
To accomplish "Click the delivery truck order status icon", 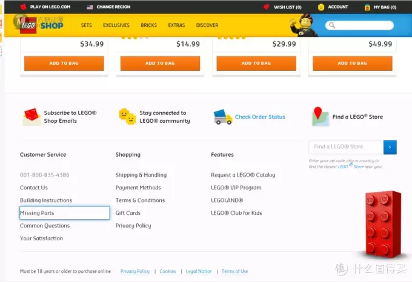I will click(223, 117).
